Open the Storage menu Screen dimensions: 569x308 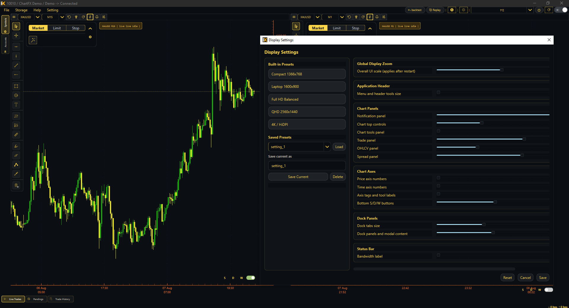[21, 10]
